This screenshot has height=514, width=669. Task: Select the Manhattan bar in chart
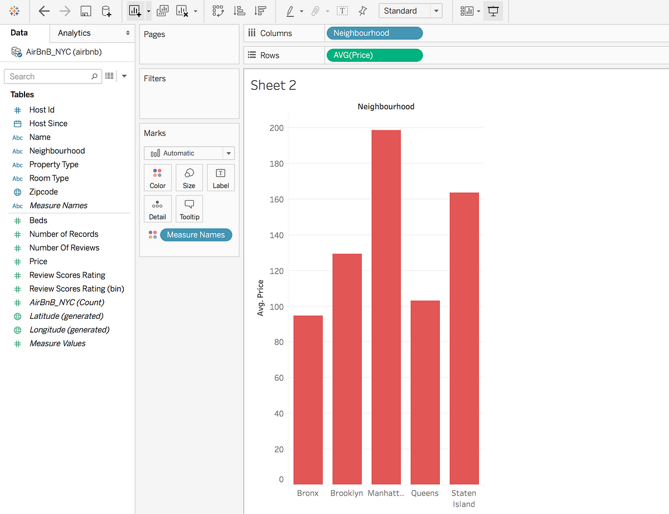386,307
